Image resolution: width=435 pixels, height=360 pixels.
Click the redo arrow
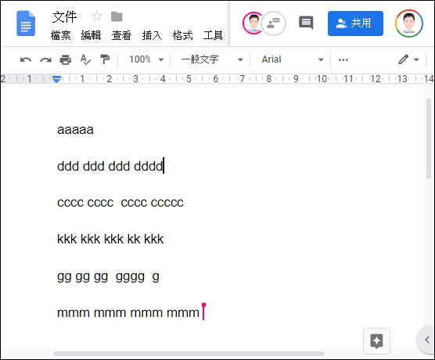[45, 59]
